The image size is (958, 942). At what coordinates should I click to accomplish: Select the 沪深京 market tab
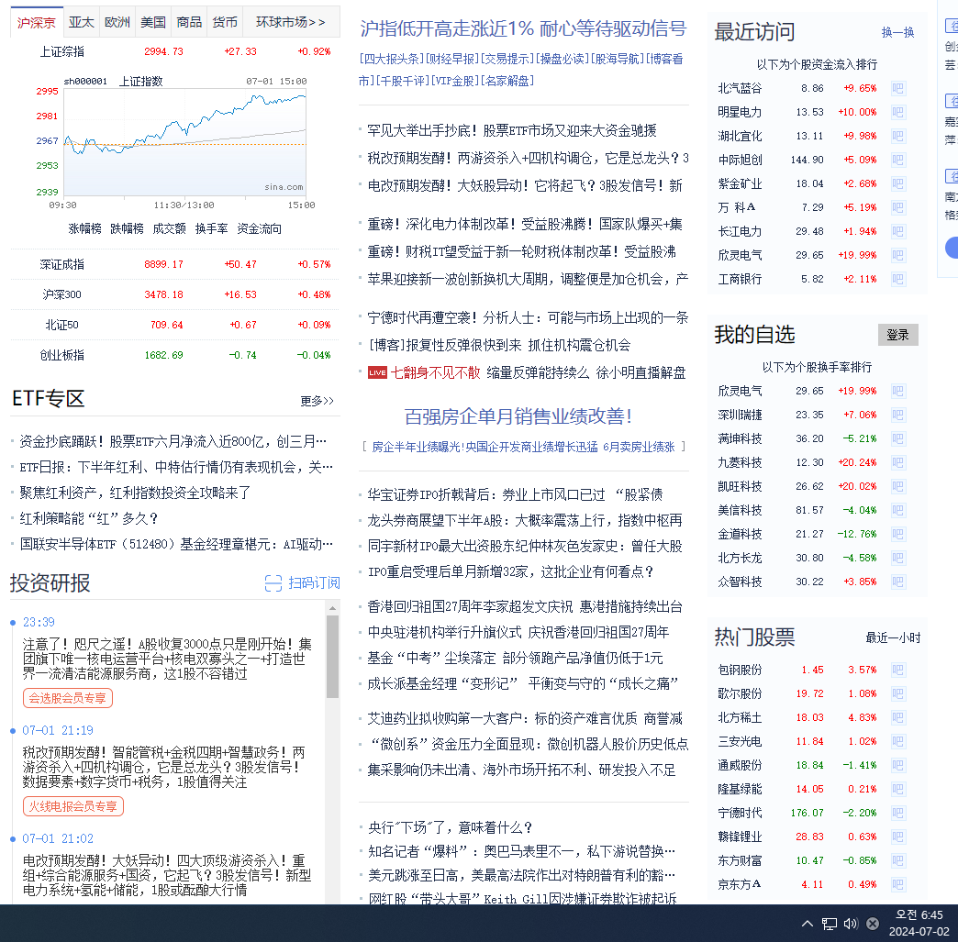point(36,23)
